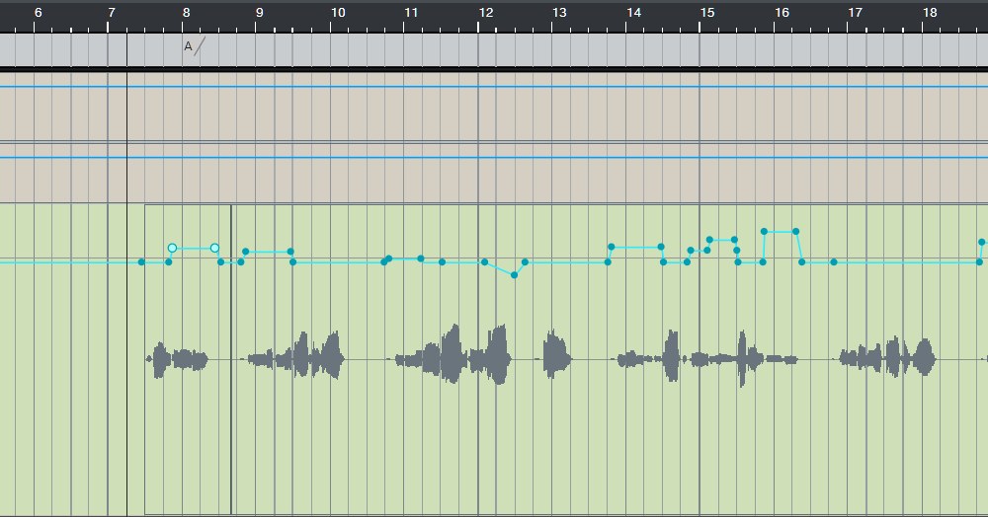Select the large waveform between bars 11 and 12

(453, 354)
